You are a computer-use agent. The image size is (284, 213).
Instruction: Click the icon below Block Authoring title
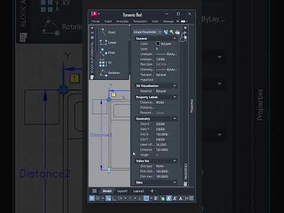tap(92, 78)
